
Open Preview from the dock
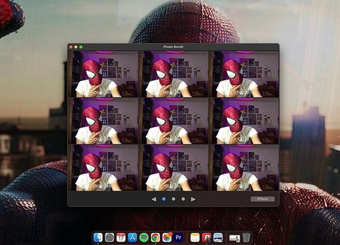coord(218,237)
